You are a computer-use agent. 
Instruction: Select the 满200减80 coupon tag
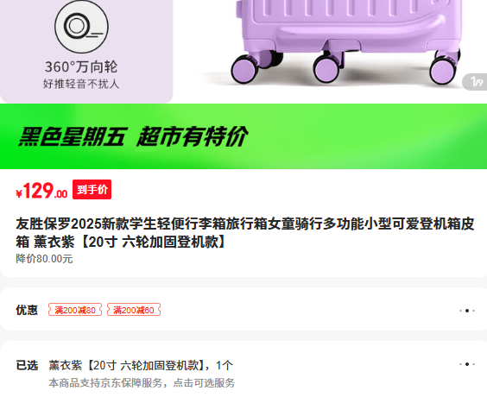click(75, 310)
